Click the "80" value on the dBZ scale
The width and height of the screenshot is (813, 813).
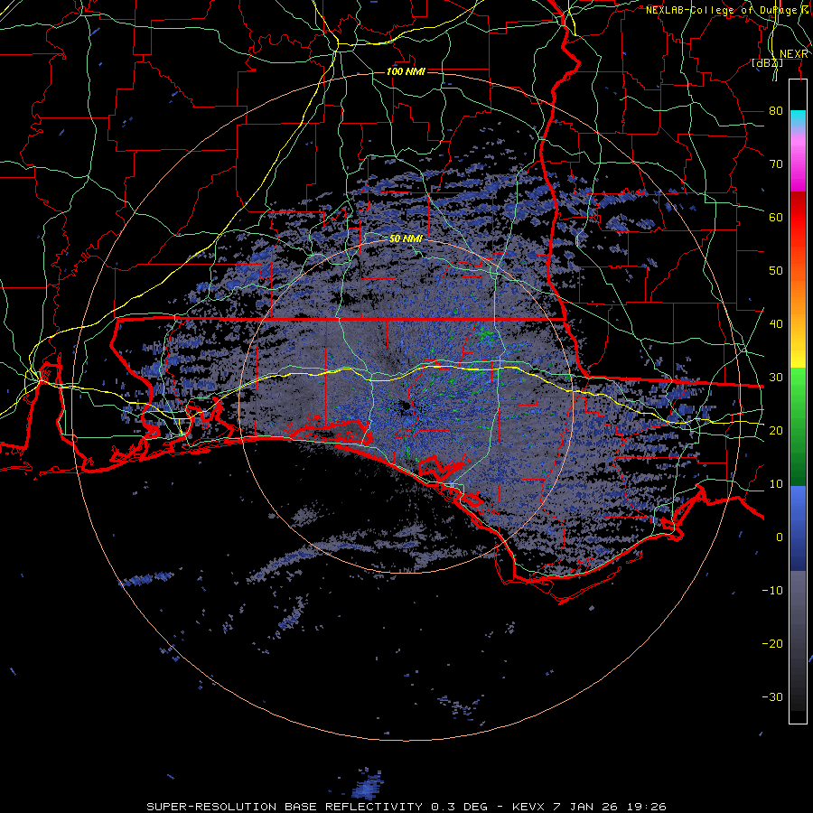coord(776,110)
